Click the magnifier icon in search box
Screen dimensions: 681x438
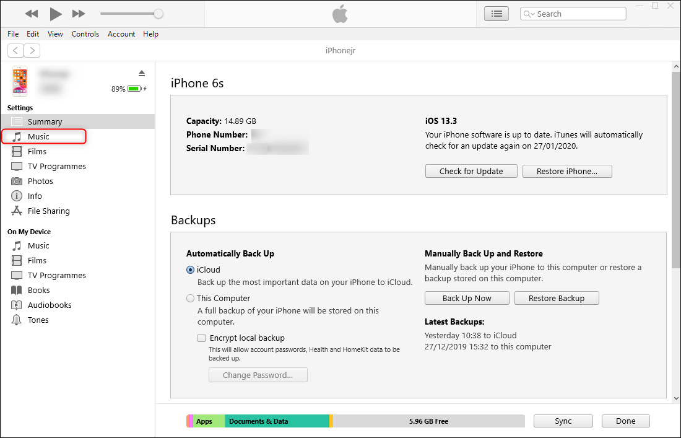tap(529, 14)
